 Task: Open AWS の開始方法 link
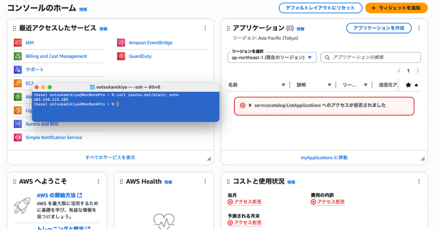59,195
